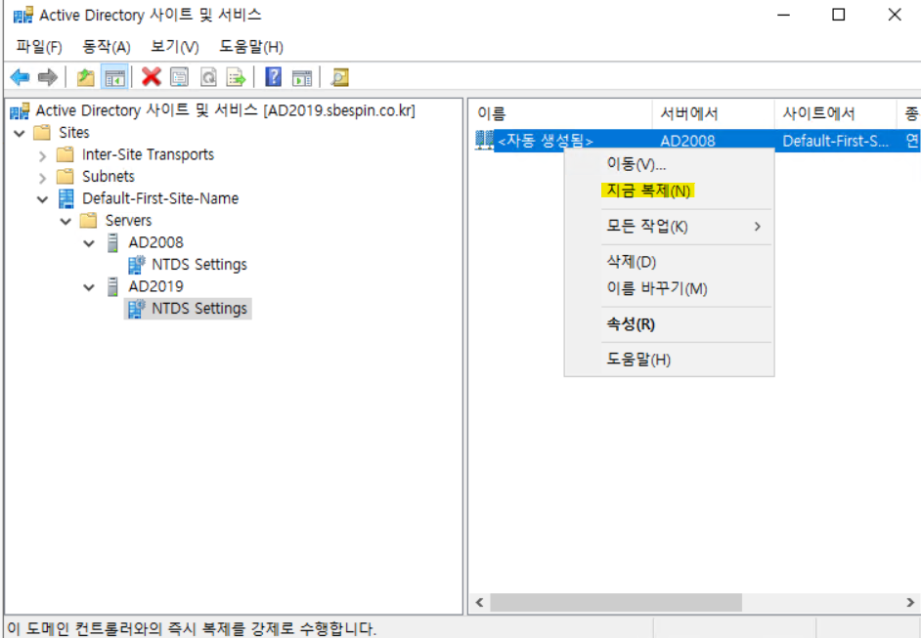This screenshot has height=638, width=921.
Task: Click the Find magnifier toolbar icon
Action: tap(339, 77)
